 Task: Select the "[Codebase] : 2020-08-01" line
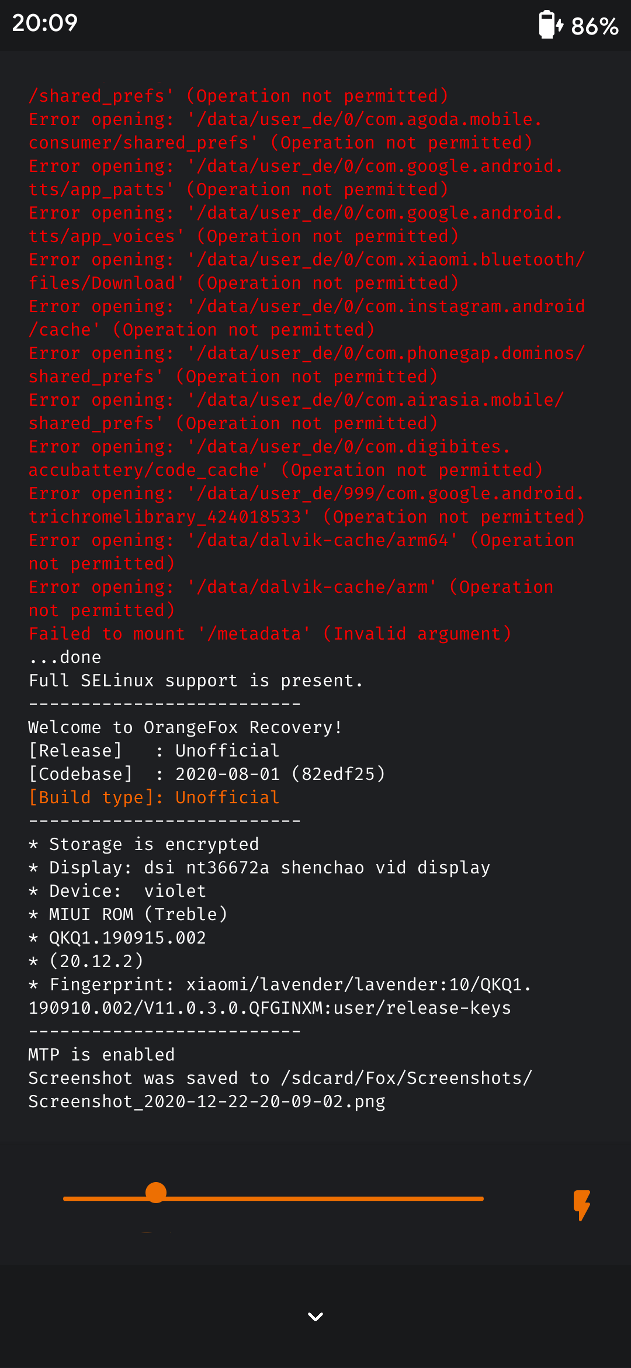[x=207, y=774]
